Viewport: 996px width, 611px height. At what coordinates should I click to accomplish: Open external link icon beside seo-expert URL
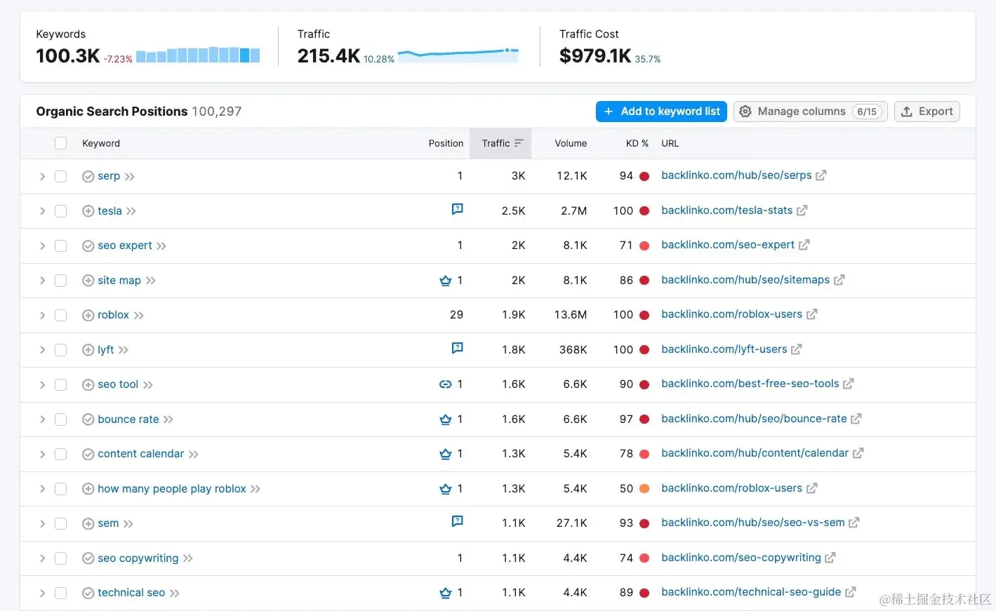tap(804, 245)
